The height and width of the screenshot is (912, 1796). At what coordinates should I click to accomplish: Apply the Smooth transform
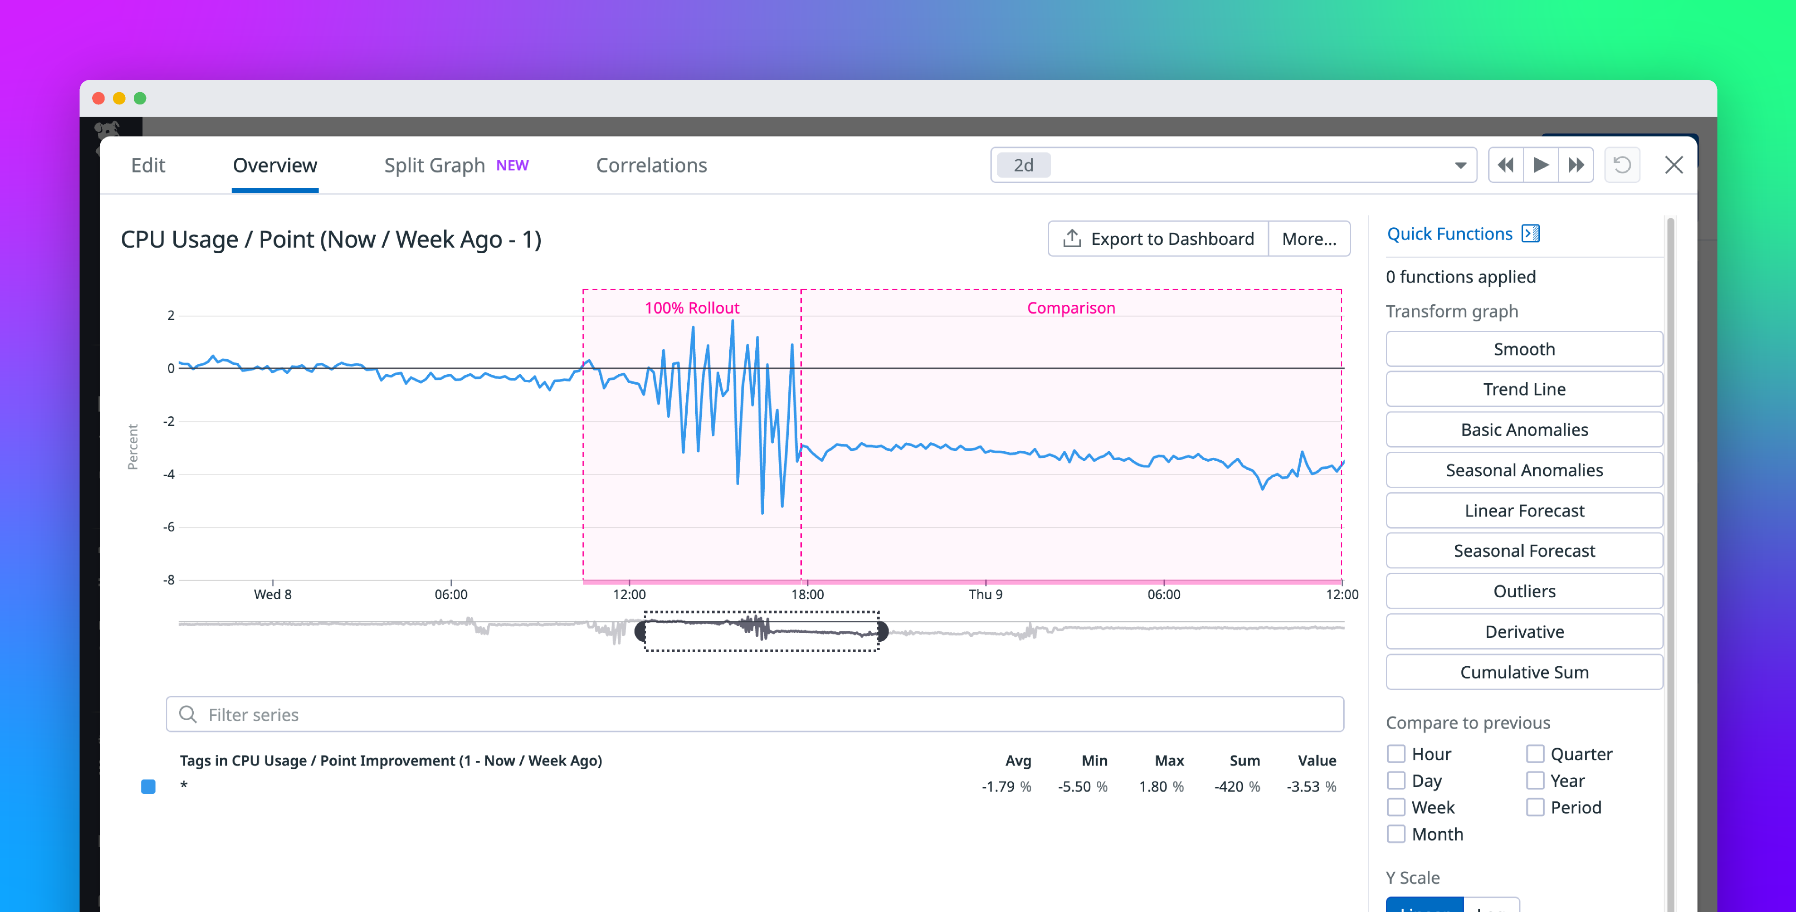(1524, 349)
